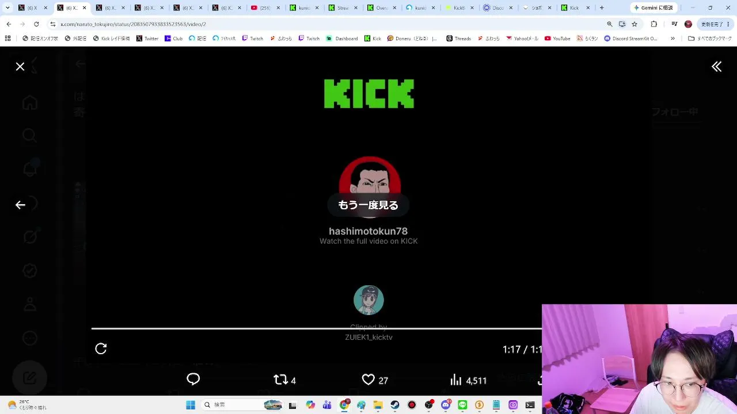Click the video progress bar
The height and width of the screenshot is (414, 737).
click(x=317, y=329)
